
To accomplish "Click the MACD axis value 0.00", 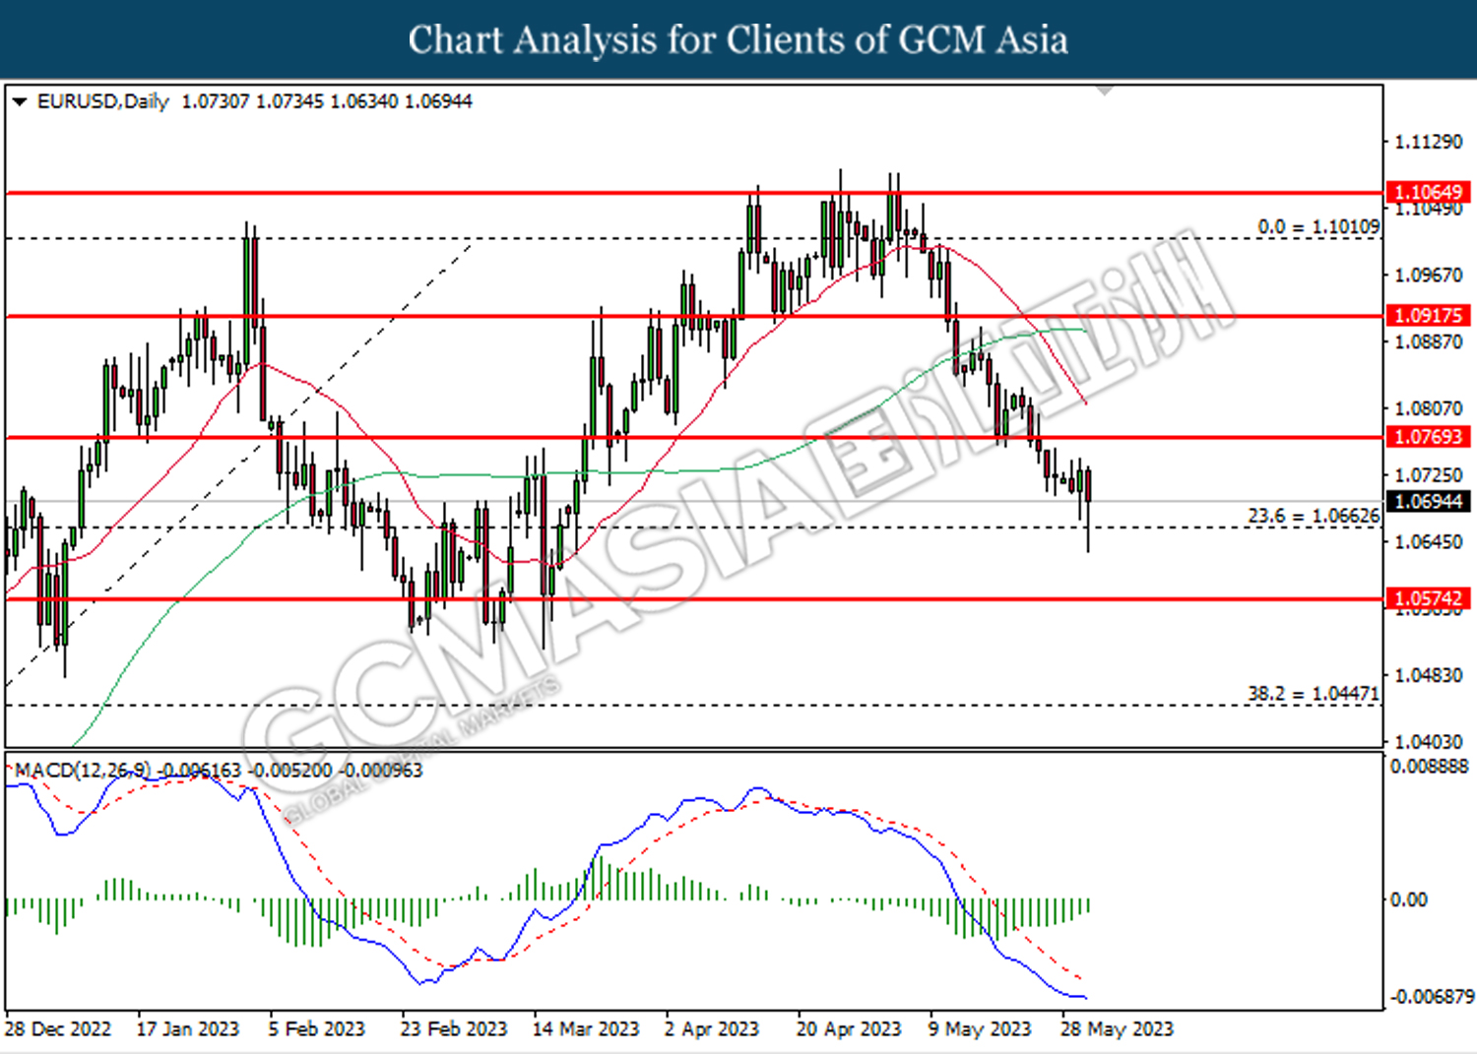I will coord(1407,899).
